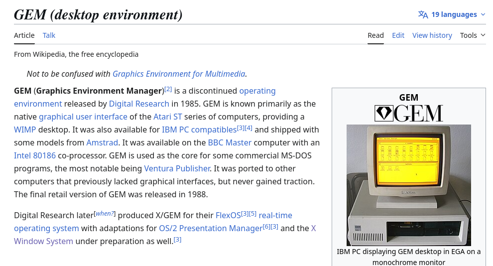Click the BBC Master link
Viewport: 493px width, 266px height.
point(230,142)
